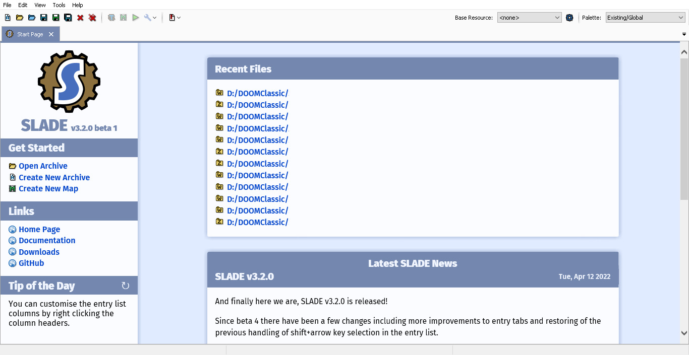Click the globe icon beside Home Page
The image size is (689, 355).
point(13,230)
